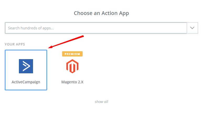Click the white arrow inside ActiveCampaign logo
The width and height of the screenshot is (203, 118).
tap(26, 66)
